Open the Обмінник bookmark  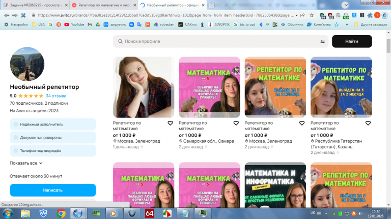(292, 24)
